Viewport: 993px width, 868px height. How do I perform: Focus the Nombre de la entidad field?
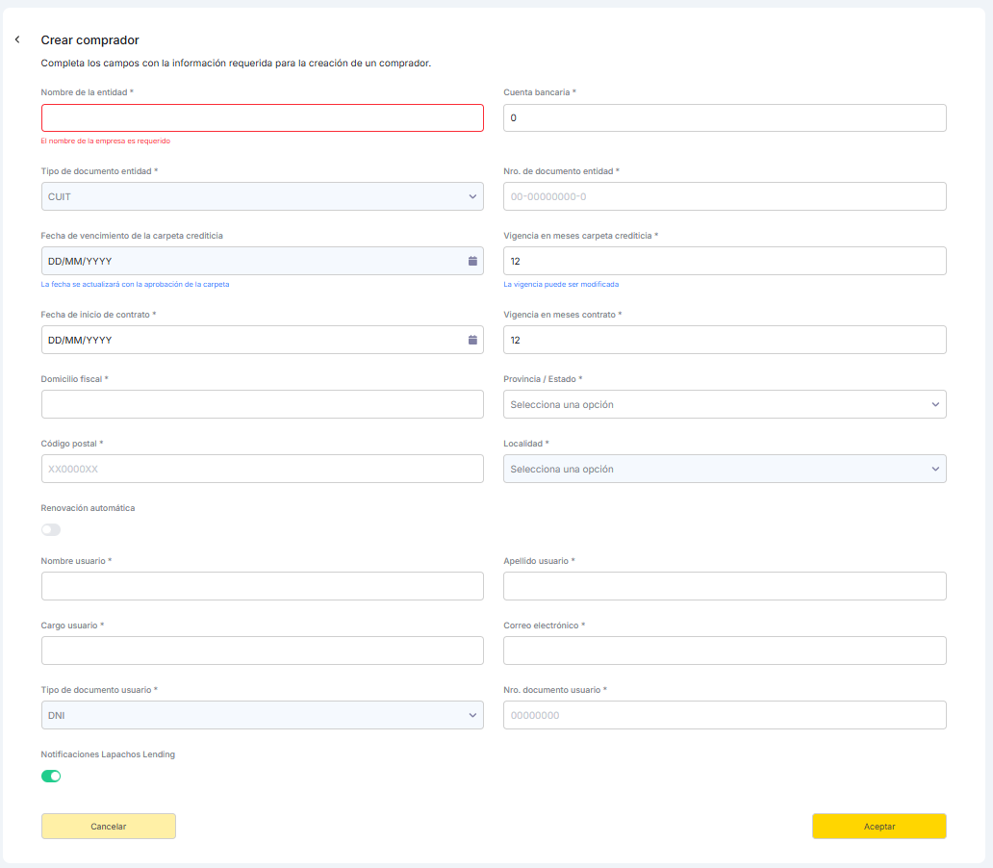262,117
